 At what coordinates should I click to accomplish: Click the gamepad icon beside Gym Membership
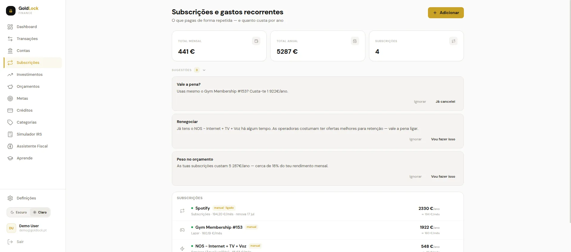(182, 230)
